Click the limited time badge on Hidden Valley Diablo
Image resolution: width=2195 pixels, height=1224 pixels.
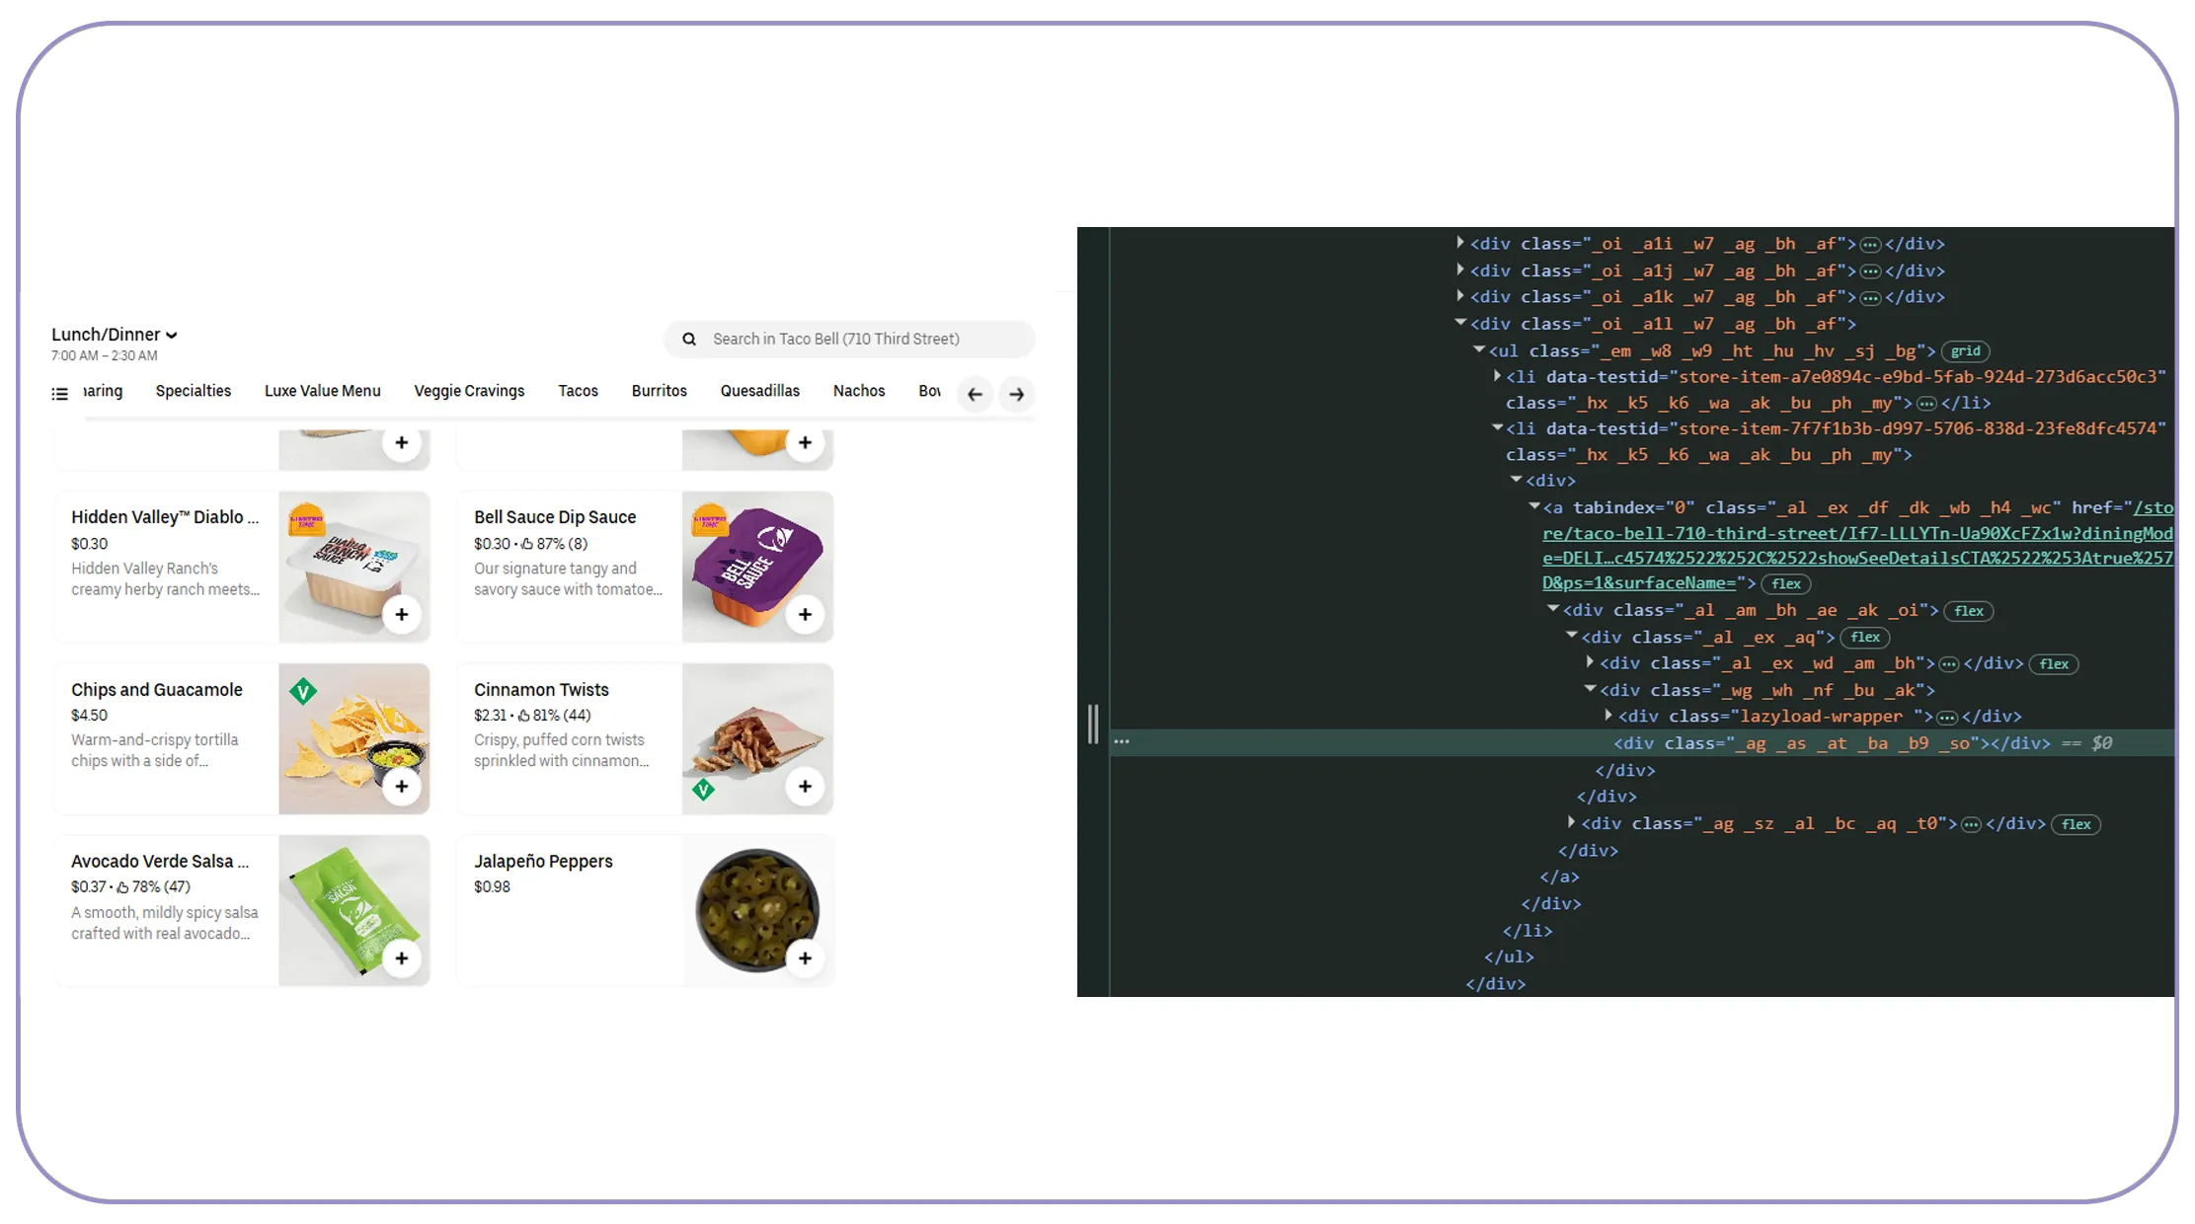pyautogui.click(x=306, y=518)
